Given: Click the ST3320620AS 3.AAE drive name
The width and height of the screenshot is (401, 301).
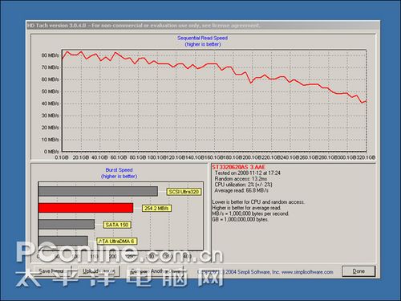Looking at the screenshot, I should [x=239, y=167].
